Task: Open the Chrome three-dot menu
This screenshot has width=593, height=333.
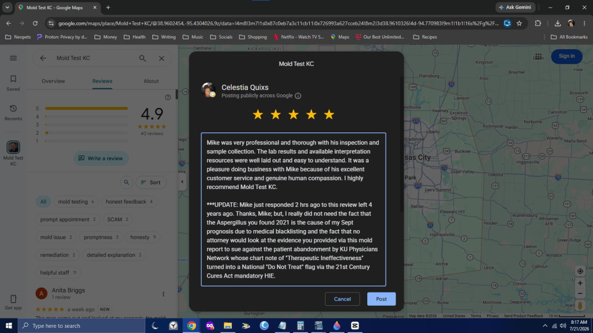Action: [584, 23]
